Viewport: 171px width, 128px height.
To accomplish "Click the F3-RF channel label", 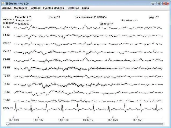I will pos(7,27).
